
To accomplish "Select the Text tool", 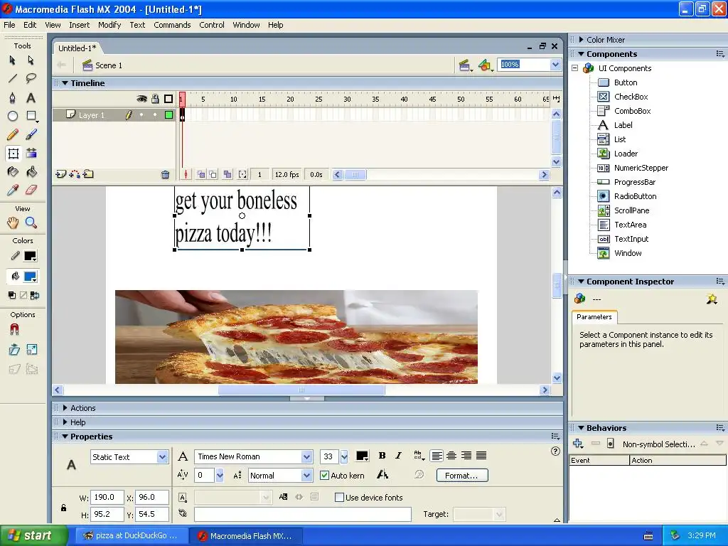I will [x=31, y=97].
